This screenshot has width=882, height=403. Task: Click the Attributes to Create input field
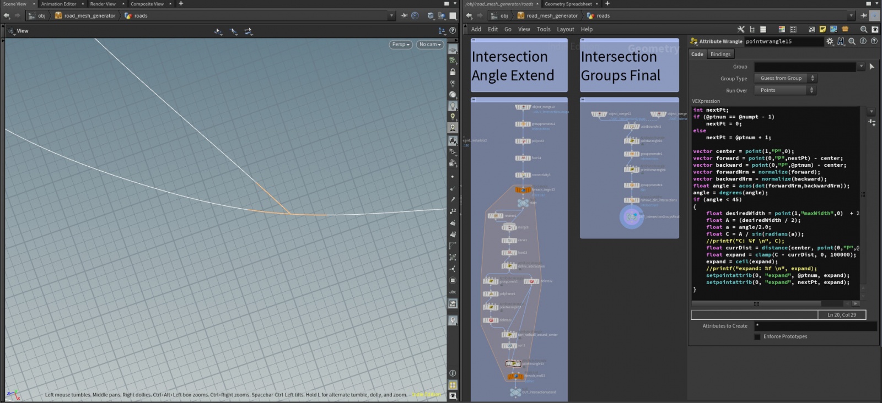(815, 326)
